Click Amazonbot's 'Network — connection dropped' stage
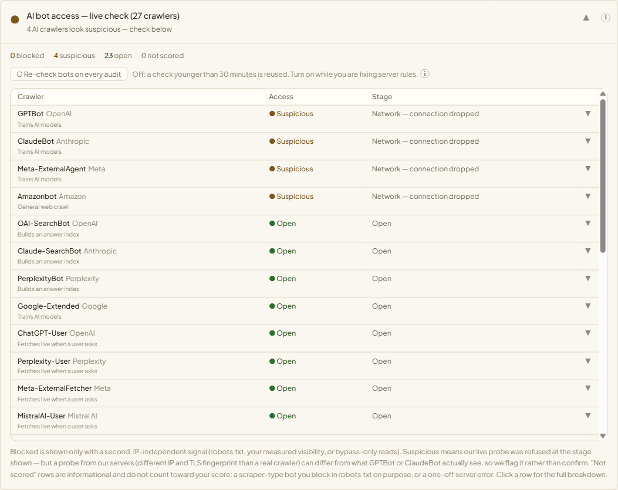 [425, 197]
